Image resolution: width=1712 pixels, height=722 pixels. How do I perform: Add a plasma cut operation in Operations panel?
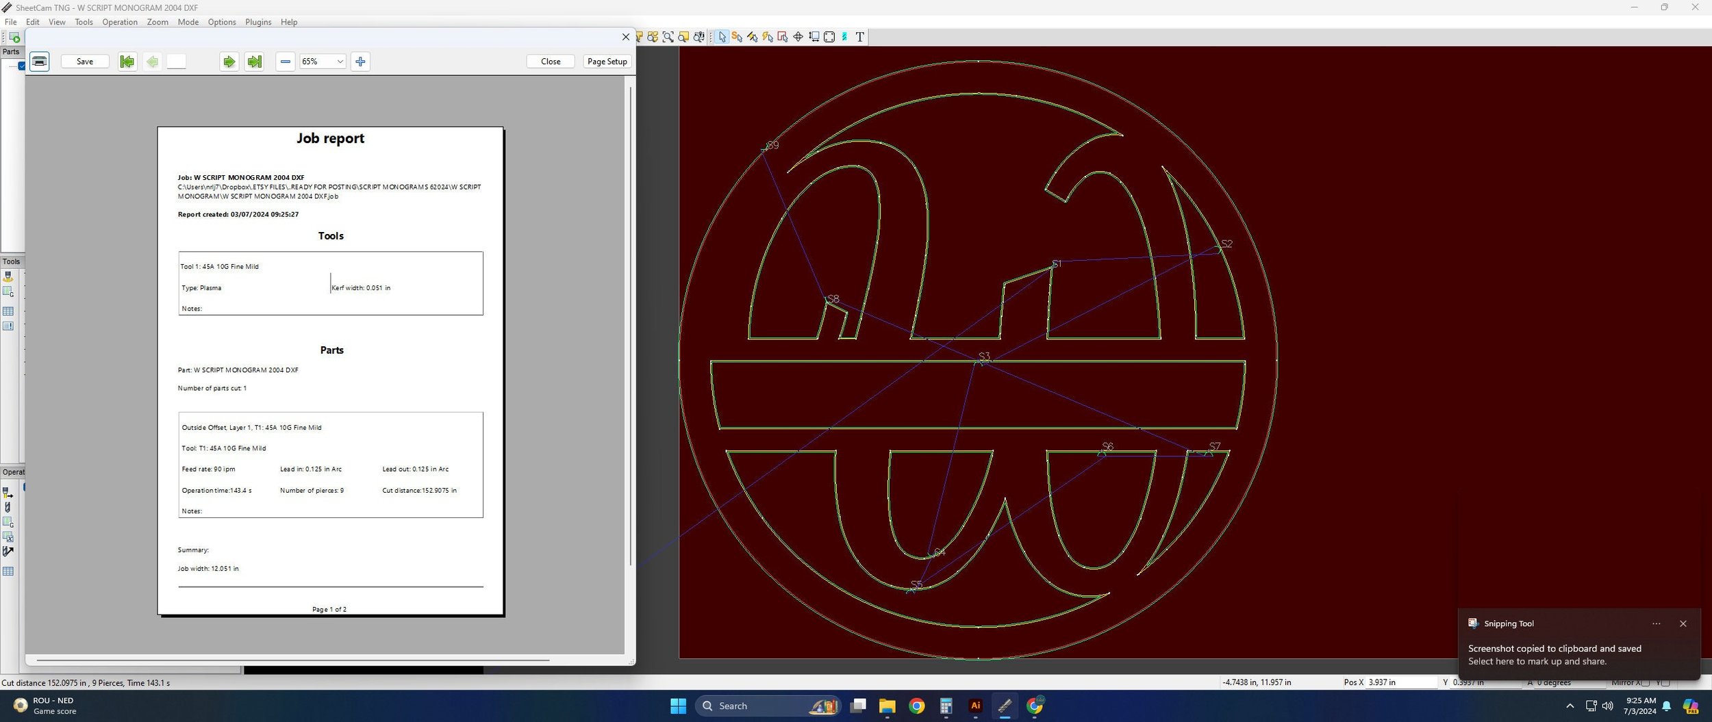coord(8,493)
